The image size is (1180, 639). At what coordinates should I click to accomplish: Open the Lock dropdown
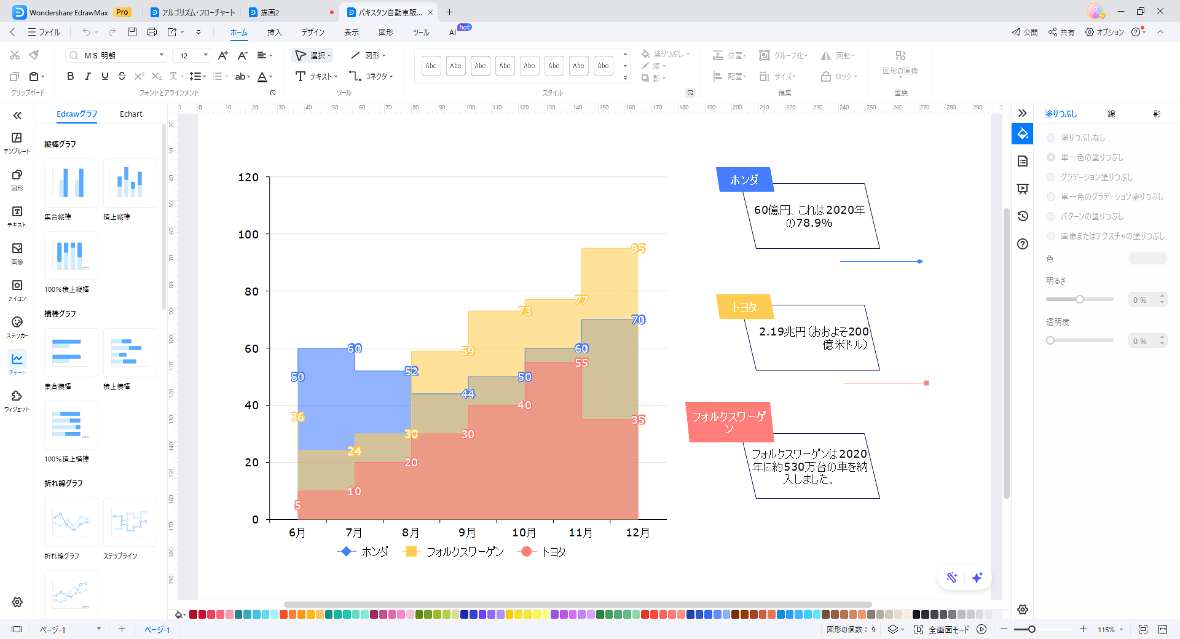(x=839, y=76)
